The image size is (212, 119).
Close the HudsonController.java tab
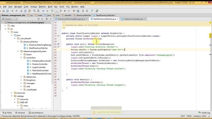point(145,19)
